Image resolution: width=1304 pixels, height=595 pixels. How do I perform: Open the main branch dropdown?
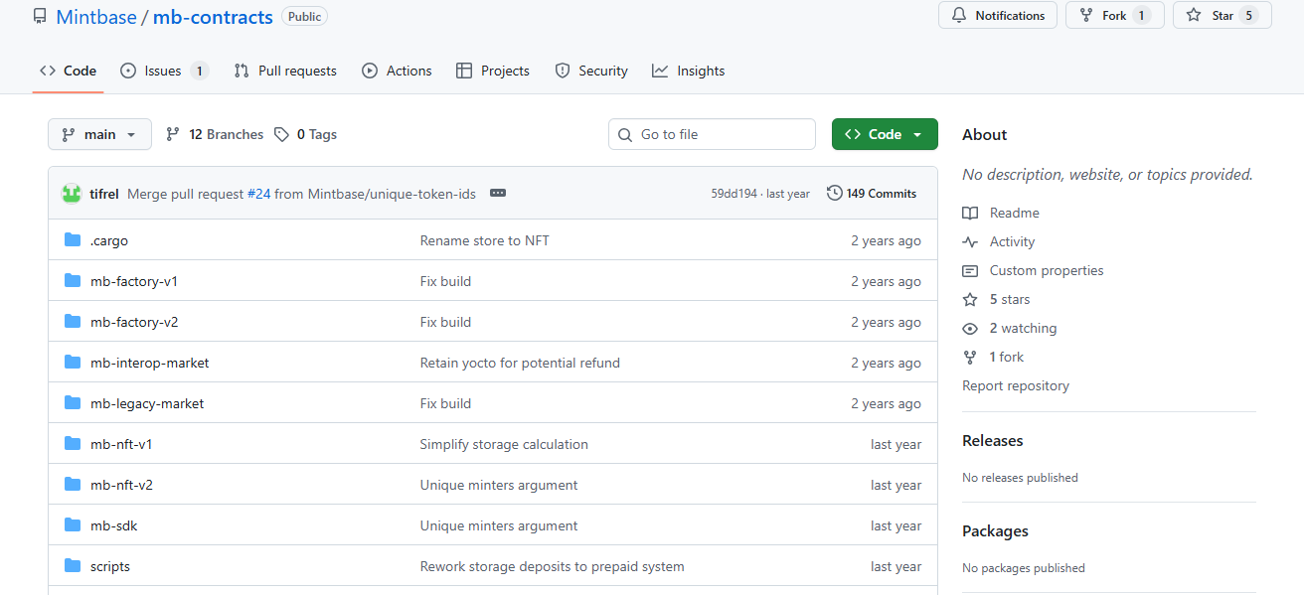pos(99,134)
